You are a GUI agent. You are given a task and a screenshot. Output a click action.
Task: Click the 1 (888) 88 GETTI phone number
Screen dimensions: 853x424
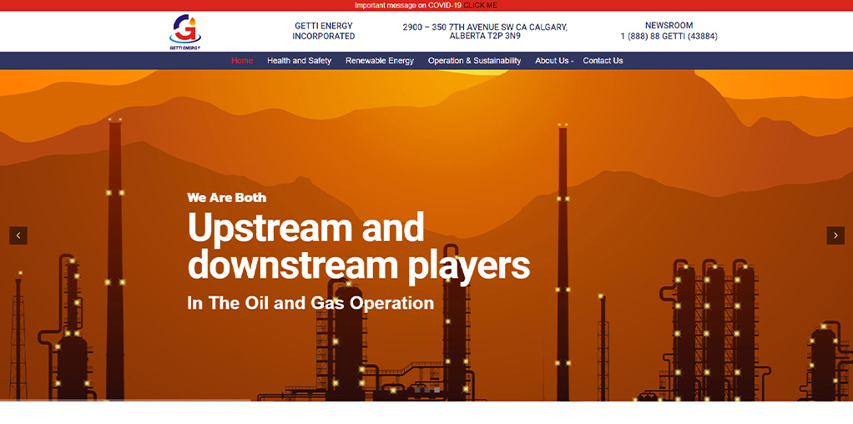click(x=669, y=37)
